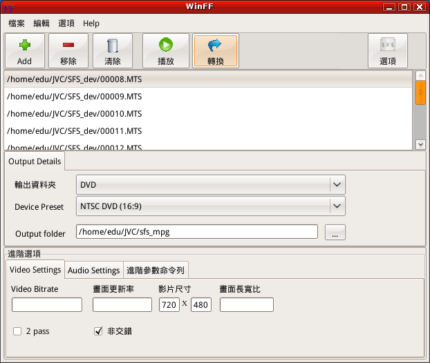This screenshot has height=363, width=430.
Task: Click the orange file list scrollbar handle
Action: point(420,92)
